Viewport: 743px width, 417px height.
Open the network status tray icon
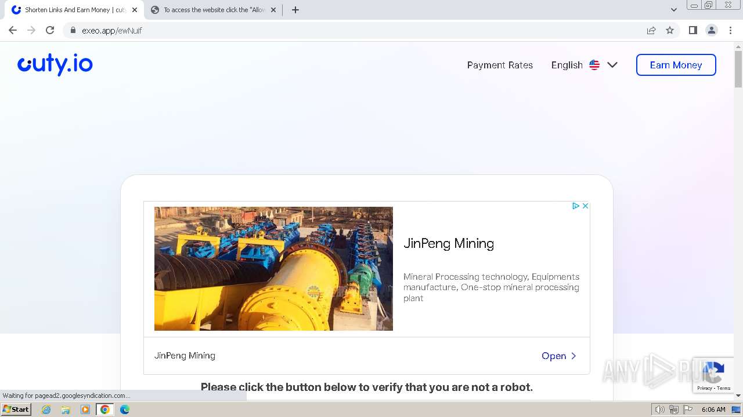coord(674,409)
